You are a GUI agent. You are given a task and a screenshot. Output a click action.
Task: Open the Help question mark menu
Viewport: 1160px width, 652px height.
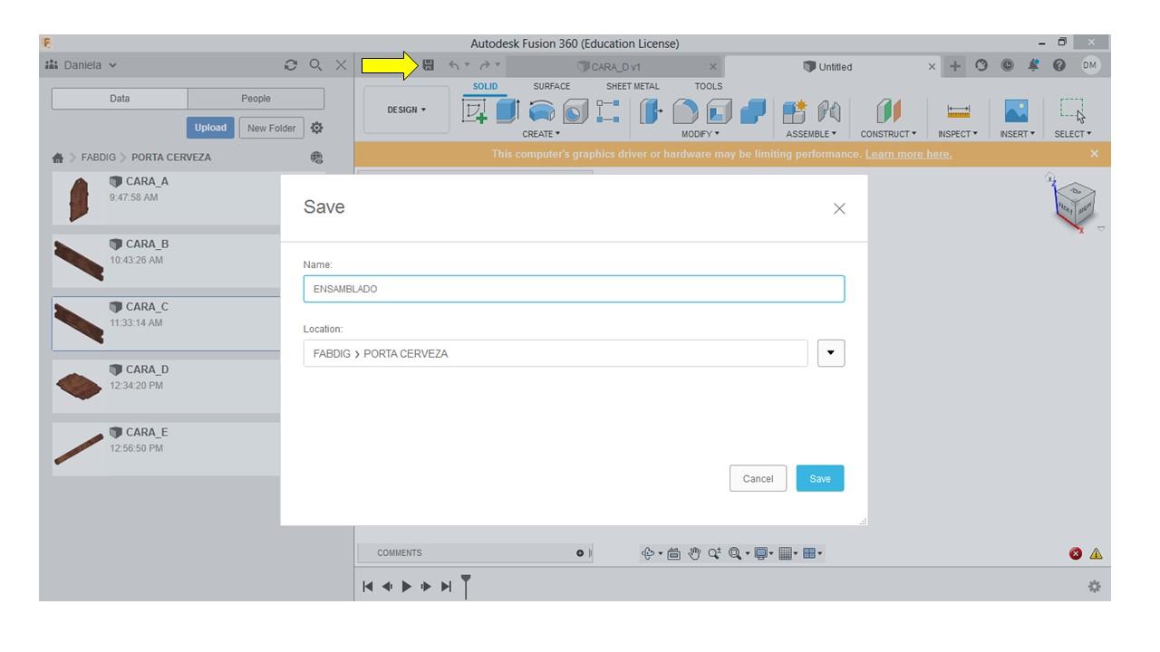click(x=1058, y=65)
